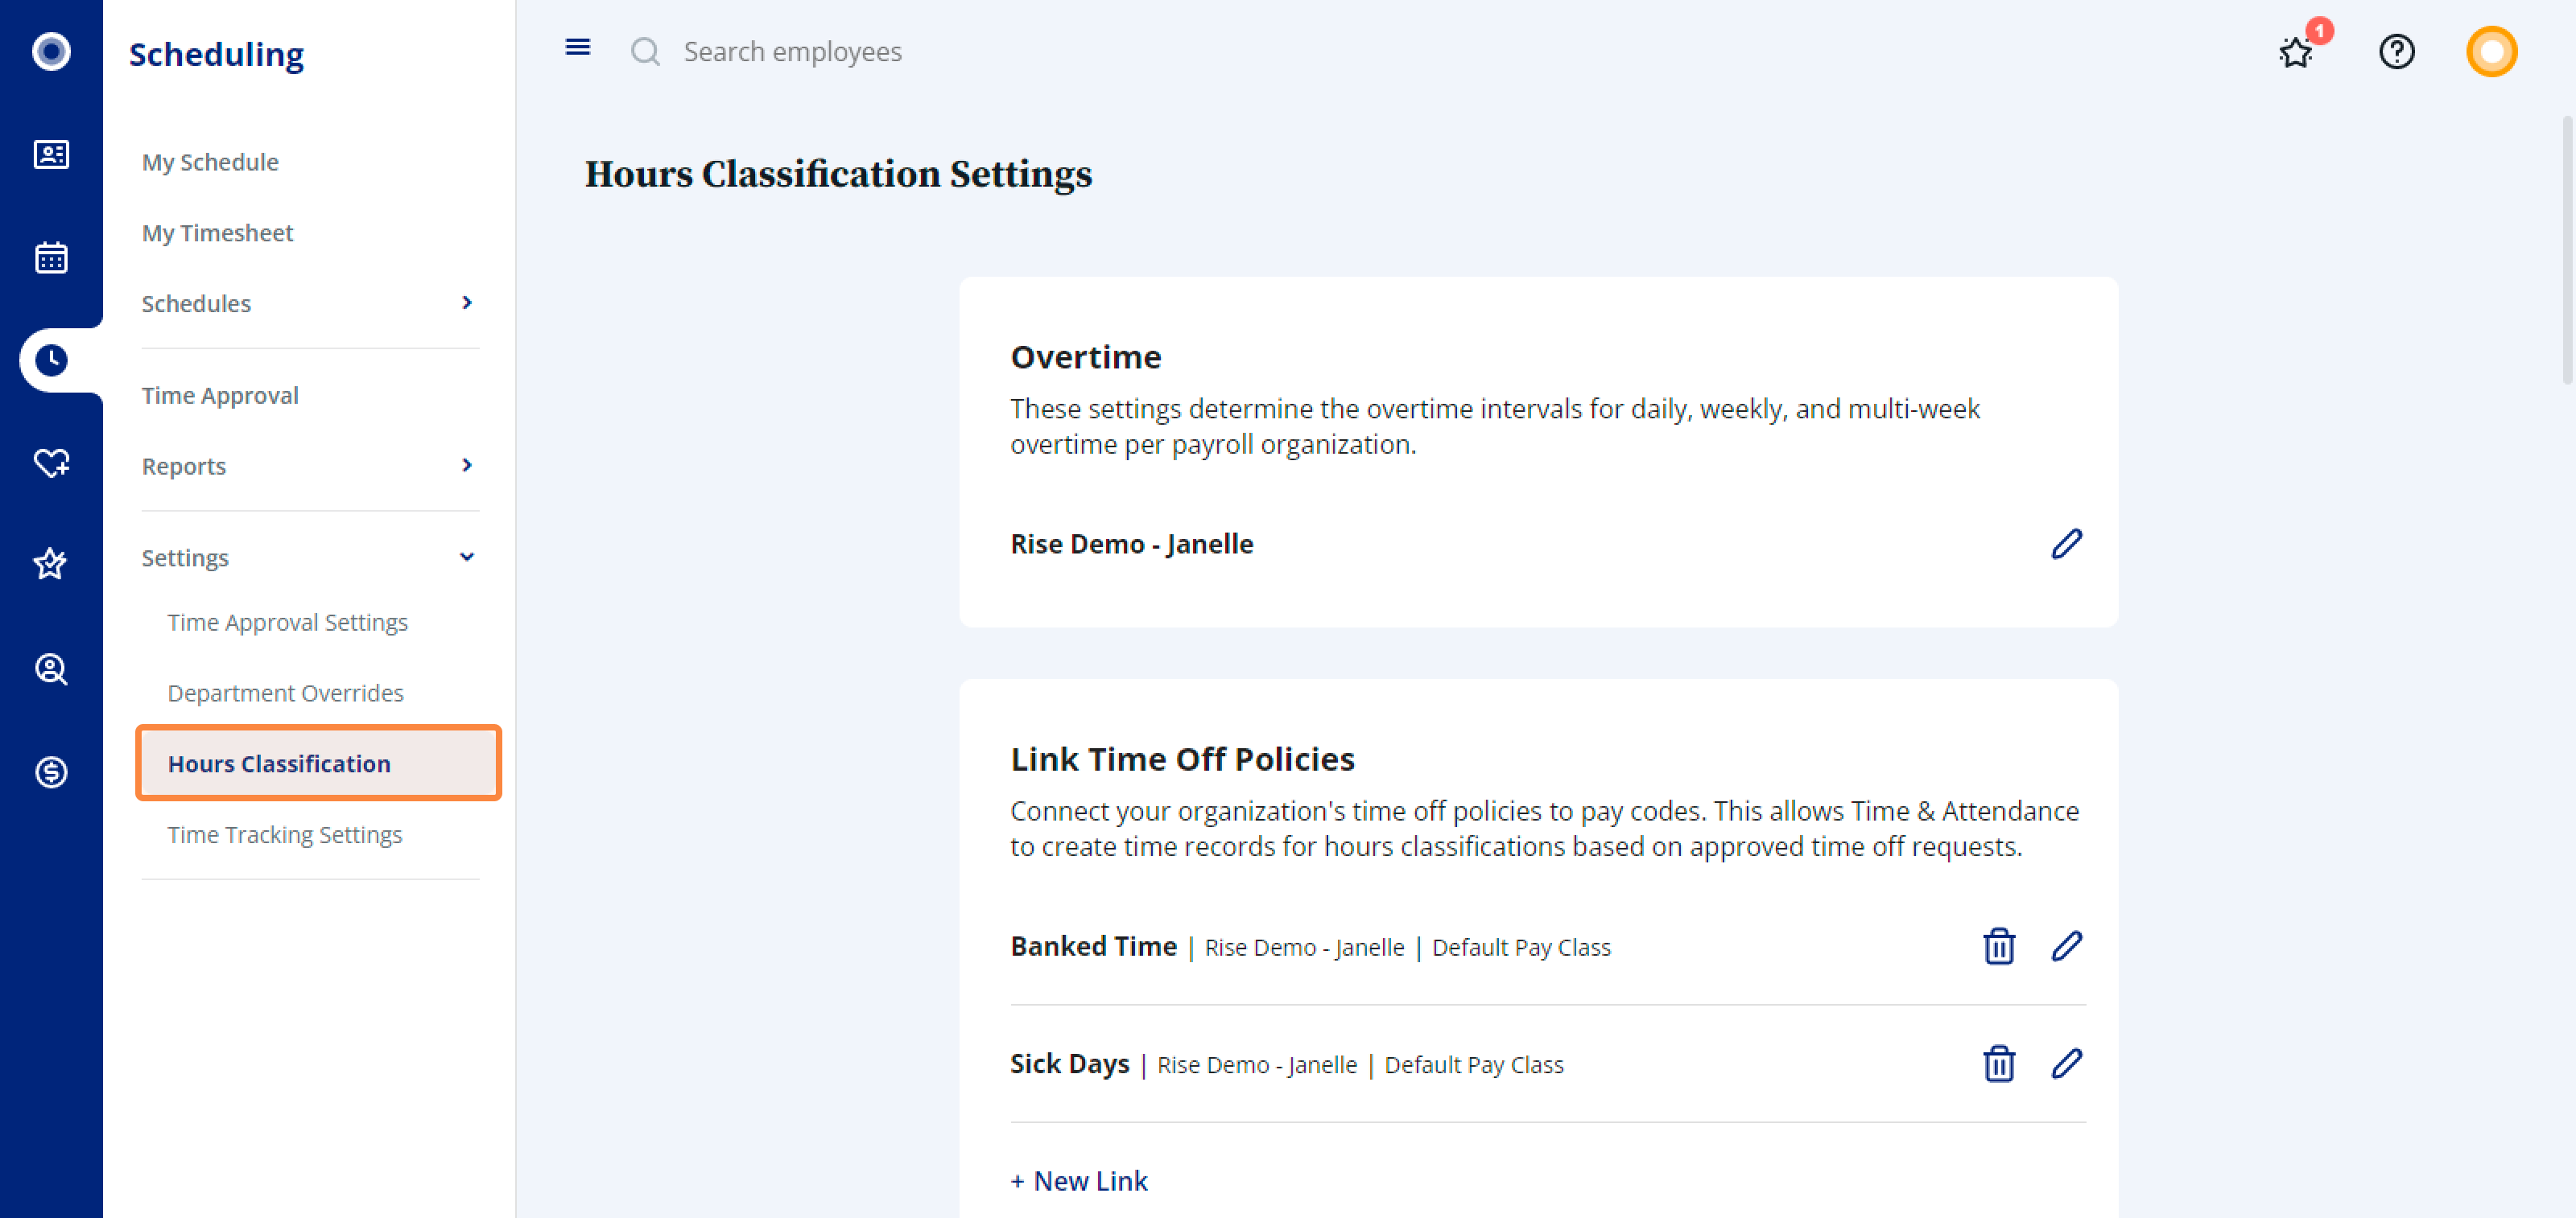Edit the Banked Time policy link
Viewport: 2576px width, 1218px height.
tap(2067, 945)
